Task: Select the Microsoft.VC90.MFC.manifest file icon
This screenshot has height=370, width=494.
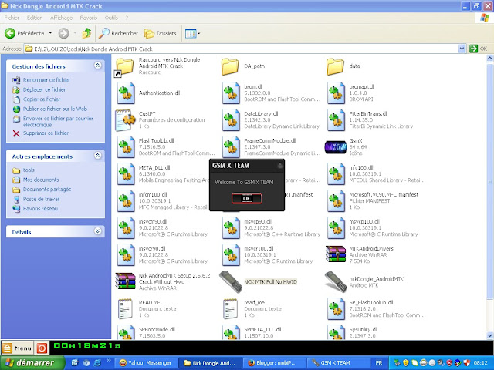Action: 337,201
